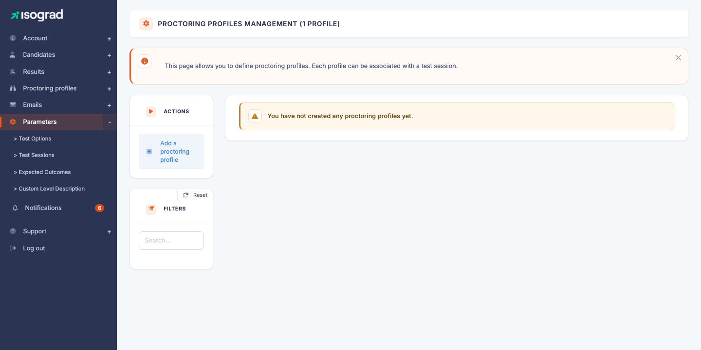Click the warning triangle icon
701x350 pixels.
pyautogui.click(x=255, y=116)
